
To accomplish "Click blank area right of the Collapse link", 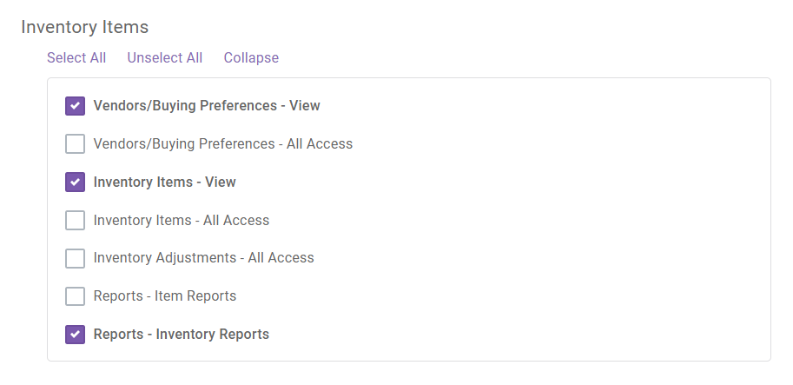I will [x=506, y=57].
